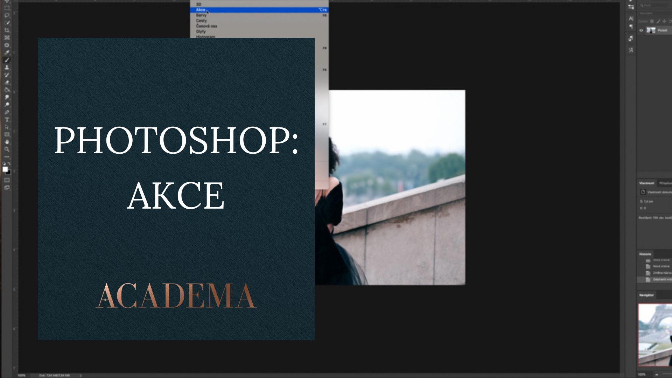Select the Dodge tool
The width and height of the screenshot is (672, 378).
point(7,105)
